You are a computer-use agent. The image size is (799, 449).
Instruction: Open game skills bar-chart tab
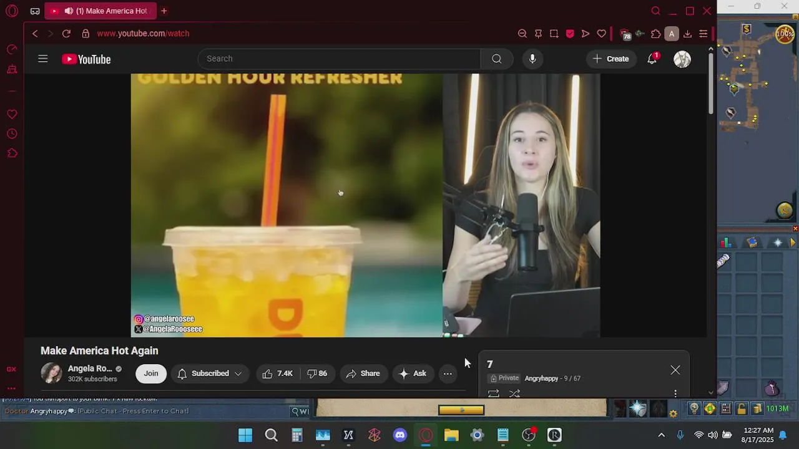click(x=726, y=243)
